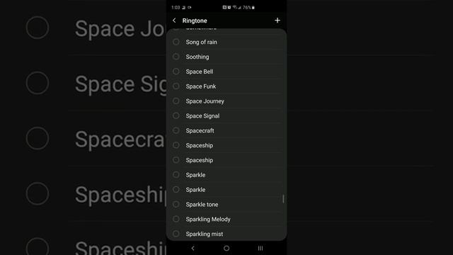The width and height of the screenshot is (453, 255).
Task: Pick the Space Funk radio button
Action: [x=176, y=86]
